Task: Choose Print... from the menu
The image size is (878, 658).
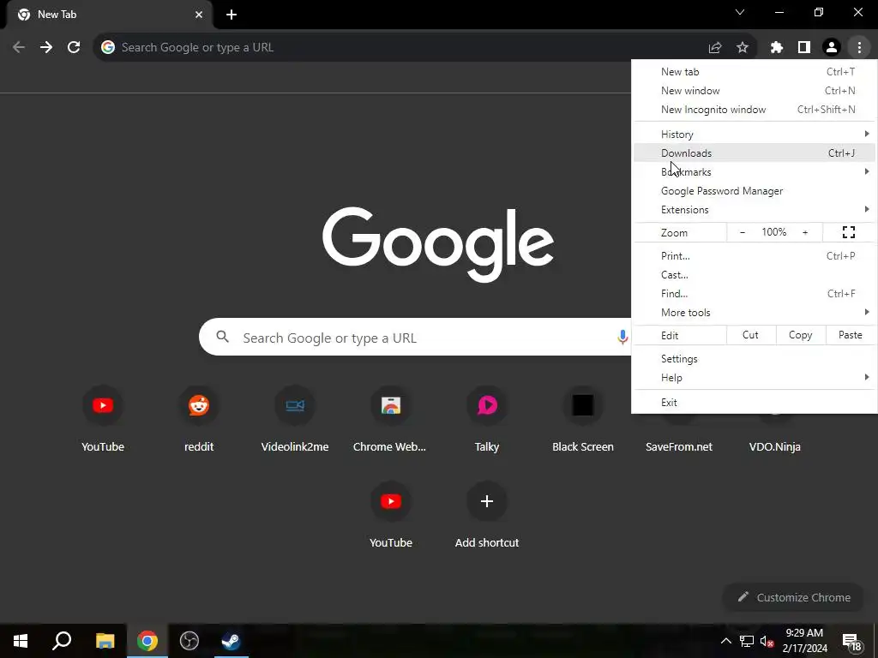Action: pos(755,255)
